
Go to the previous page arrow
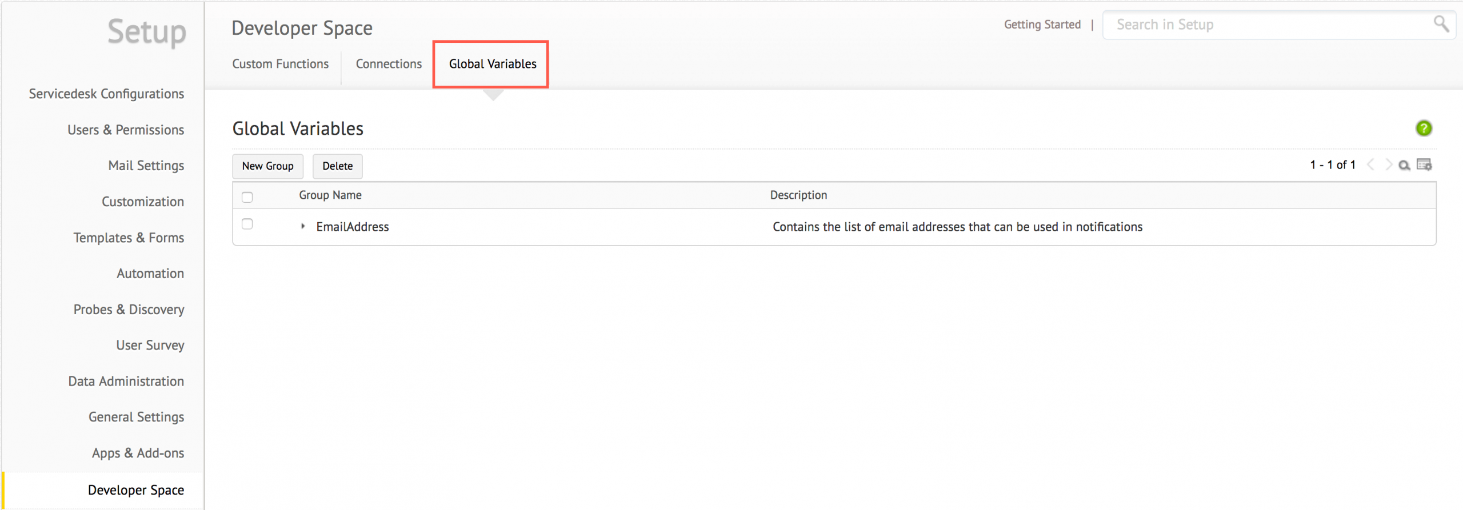[1371, 165]
